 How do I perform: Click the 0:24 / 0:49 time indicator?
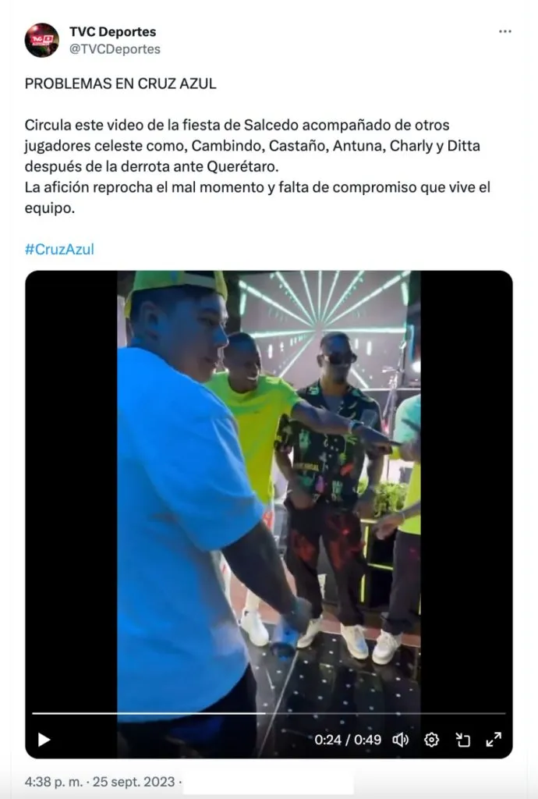click(x=348, y=740)
